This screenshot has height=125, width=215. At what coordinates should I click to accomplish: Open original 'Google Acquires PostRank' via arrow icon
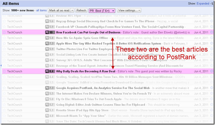(x=212, y=88)
